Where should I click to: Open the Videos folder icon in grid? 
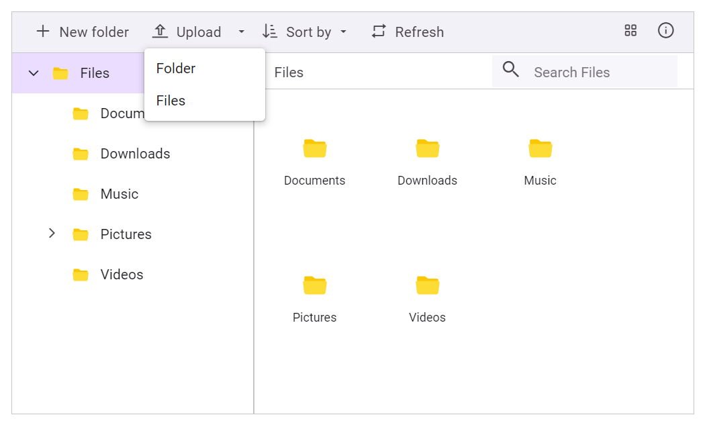(x=427, y=285)
